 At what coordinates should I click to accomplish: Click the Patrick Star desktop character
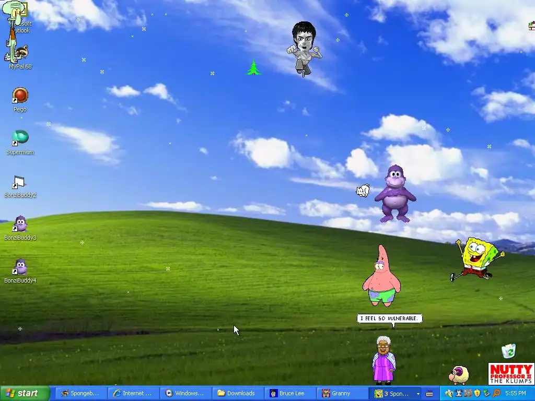(x=381, y=276)
